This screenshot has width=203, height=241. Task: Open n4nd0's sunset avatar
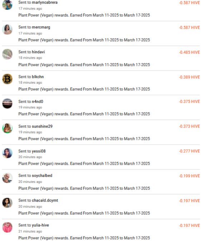pos(7,103)
